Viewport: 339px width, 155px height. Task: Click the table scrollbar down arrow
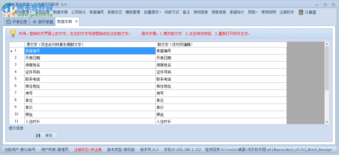[x=327, y=122]
